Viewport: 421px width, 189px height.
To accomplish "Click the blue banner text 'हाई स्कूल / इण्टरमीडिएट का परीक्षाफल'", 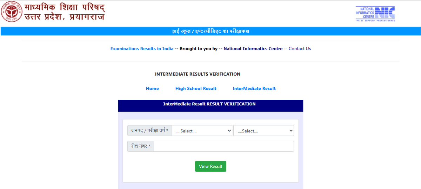I will [210, 31].
